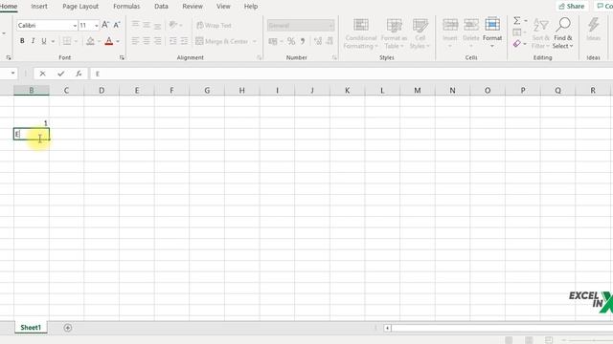
Task: Click the Share button
Action: [x=571, y=7]
